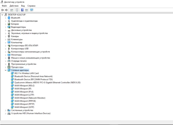Select WAN Miniport (IPv6) entry
Viewport: 173px width, 125px height.
coord(24,92)
